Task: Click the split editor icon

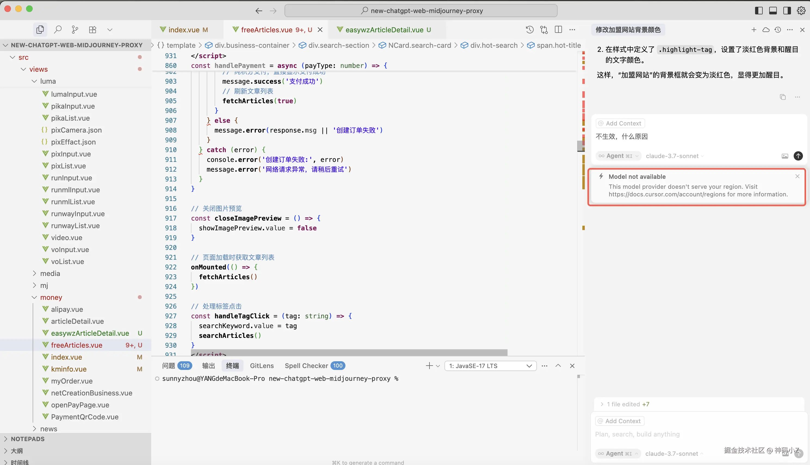Action: point(558,30)
